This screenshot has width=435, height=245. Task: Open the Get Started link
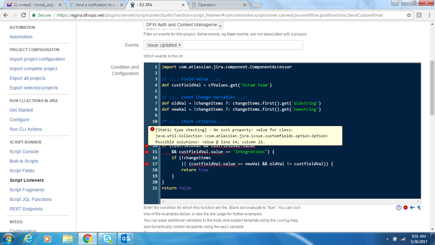pos(21,110)
